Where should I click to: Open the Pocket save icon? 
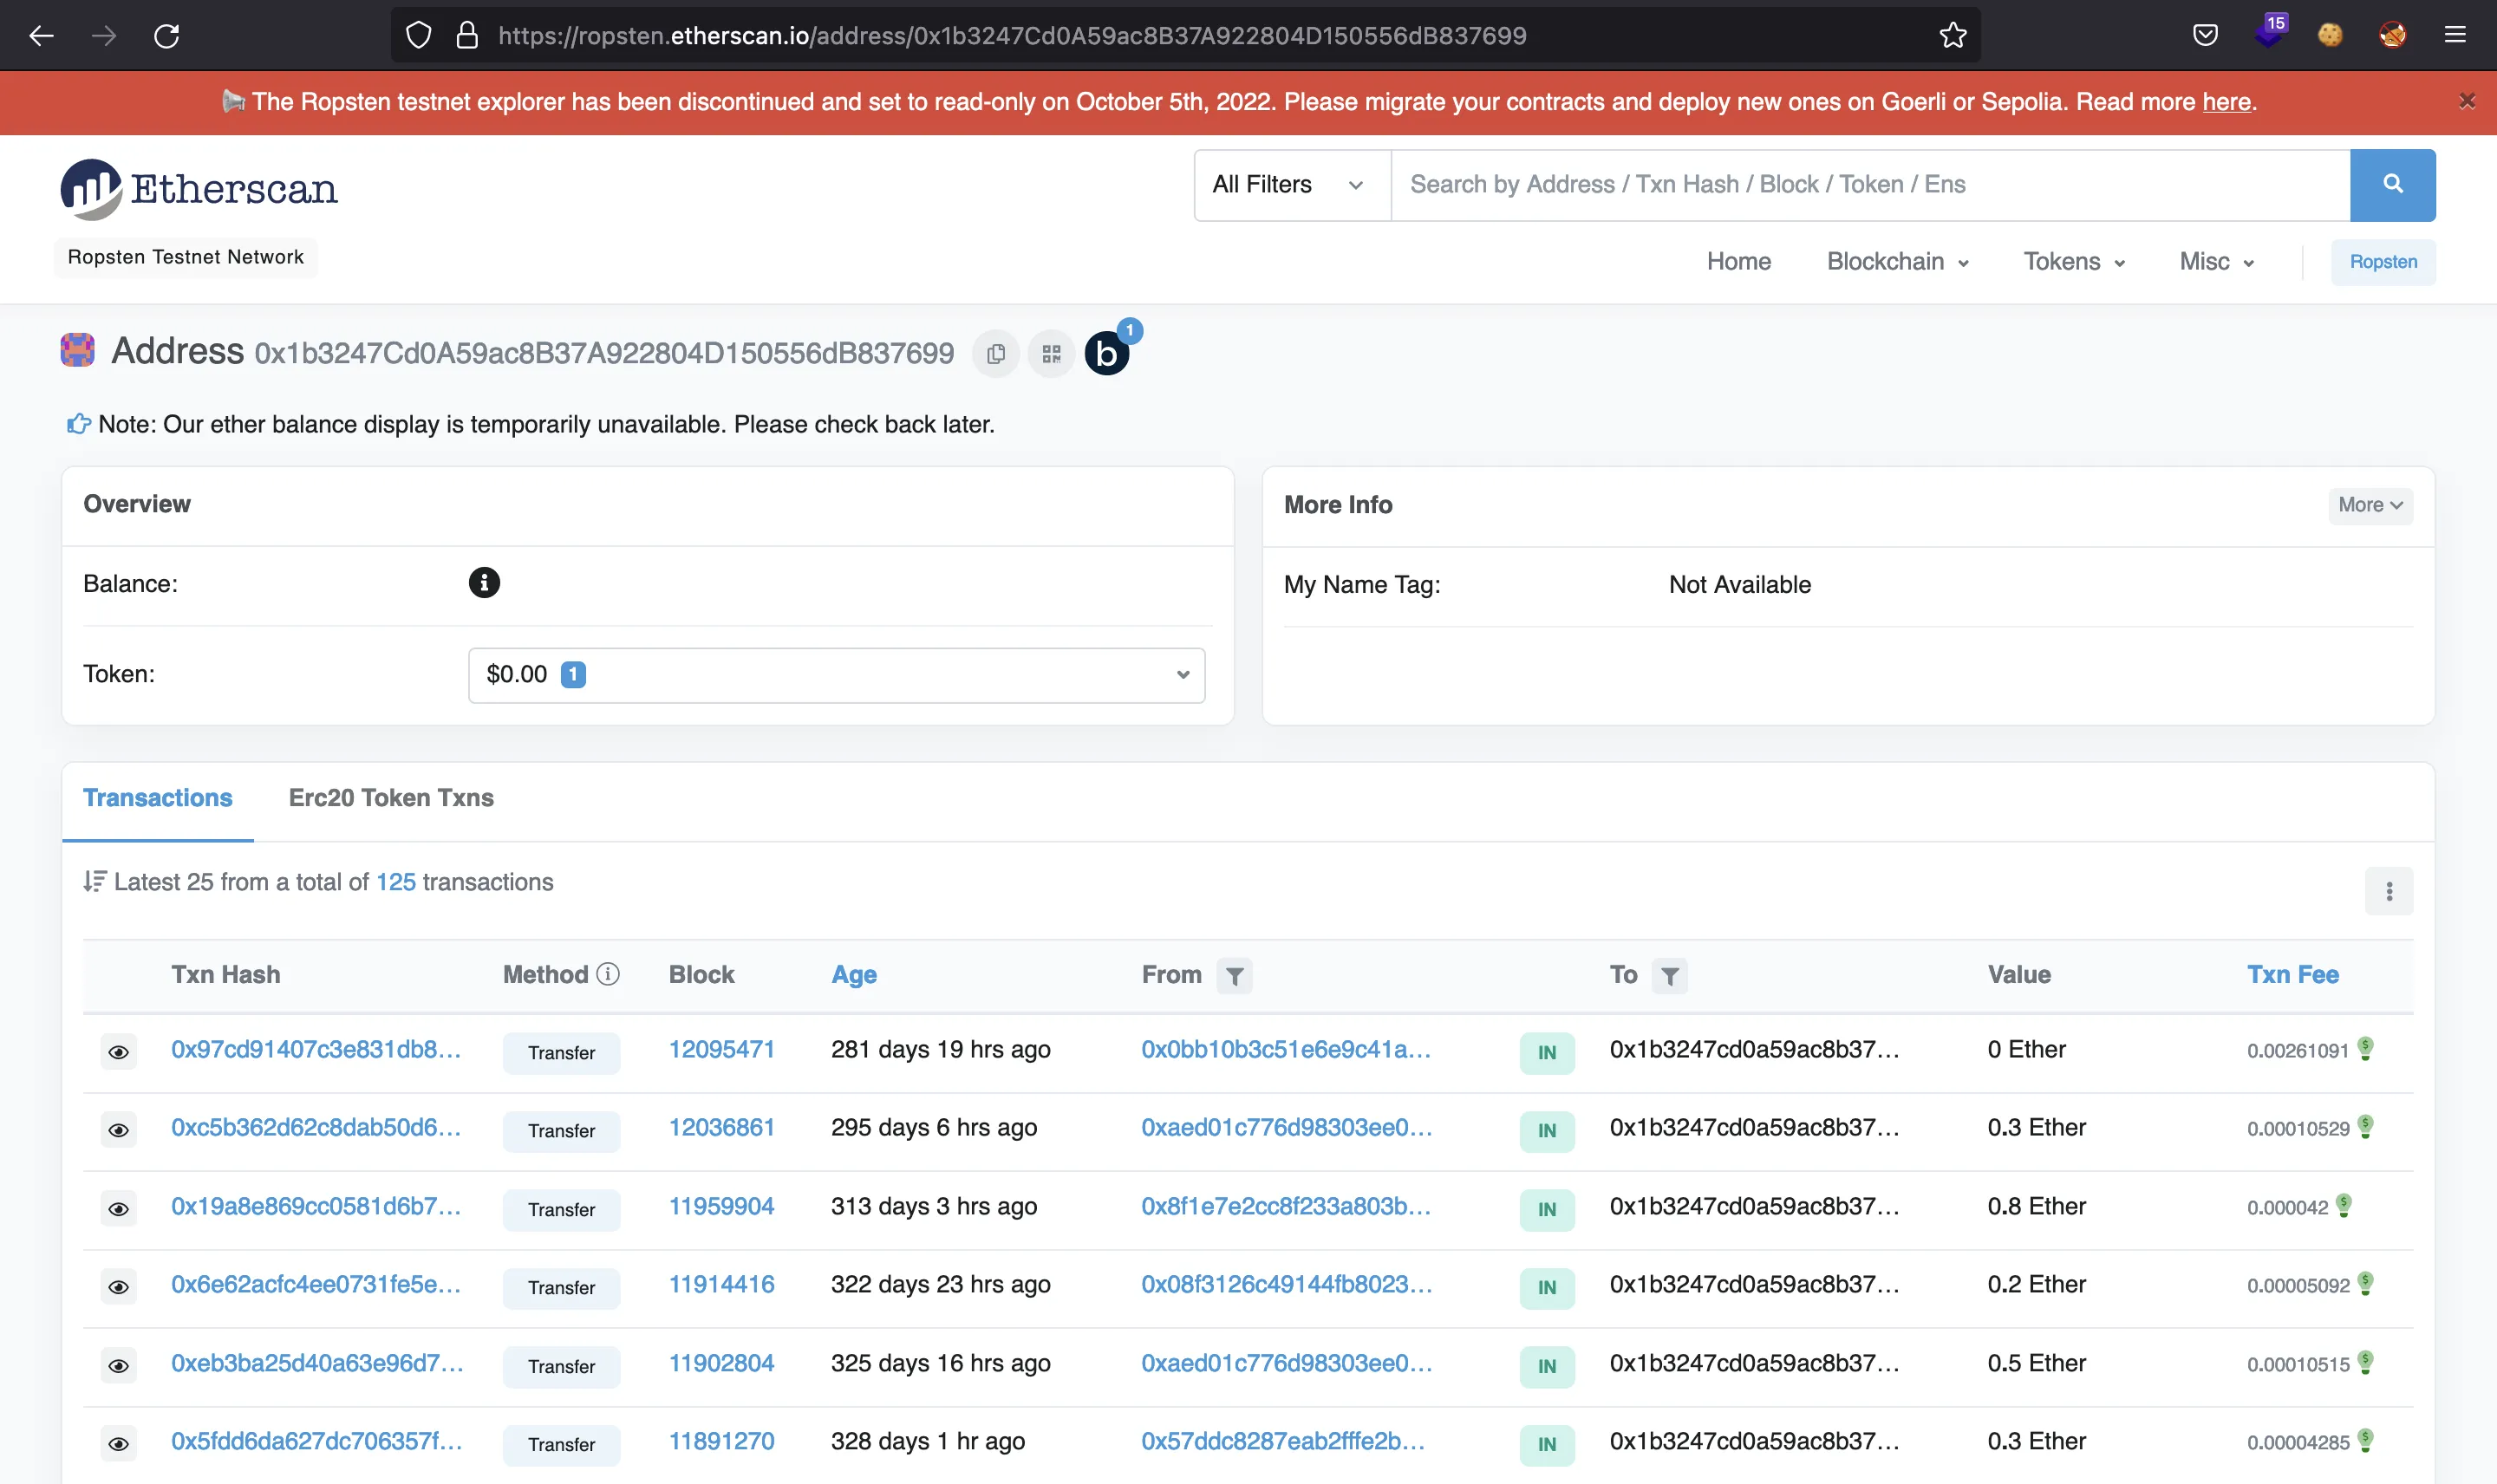click(x=2205, y=36)
